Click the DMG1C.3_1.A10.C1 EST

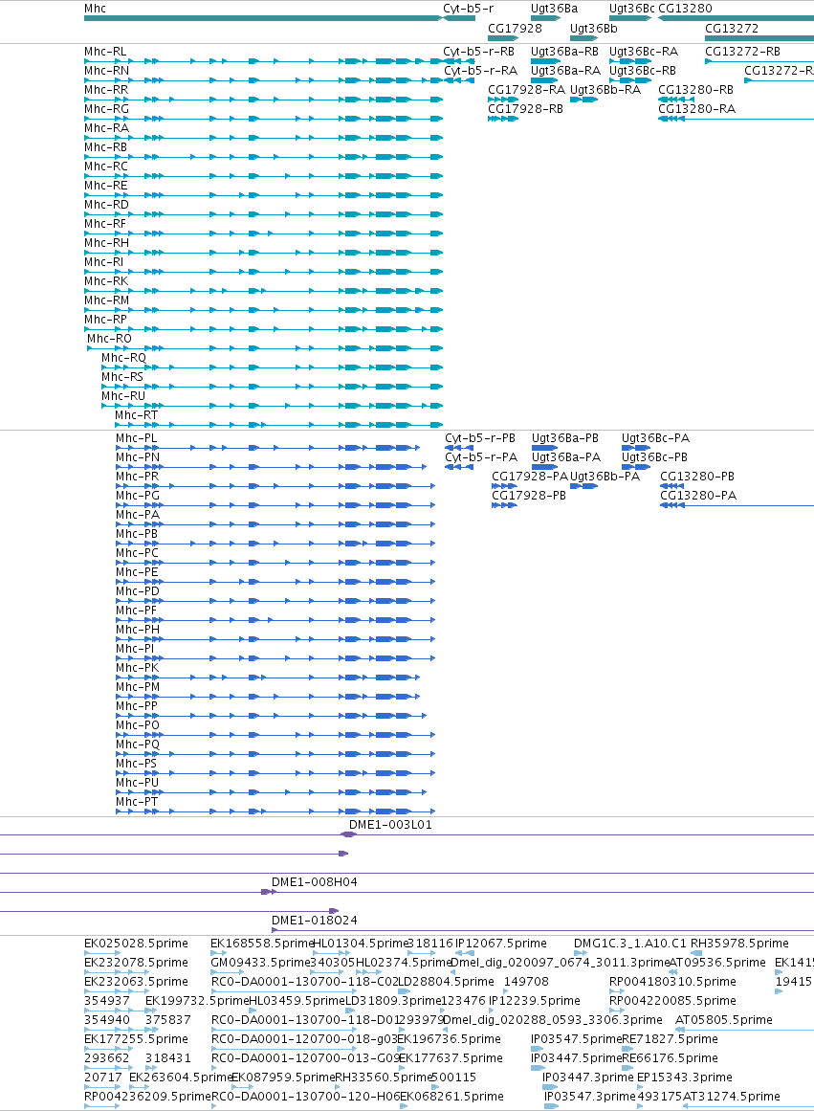click(x=581, y=954)
